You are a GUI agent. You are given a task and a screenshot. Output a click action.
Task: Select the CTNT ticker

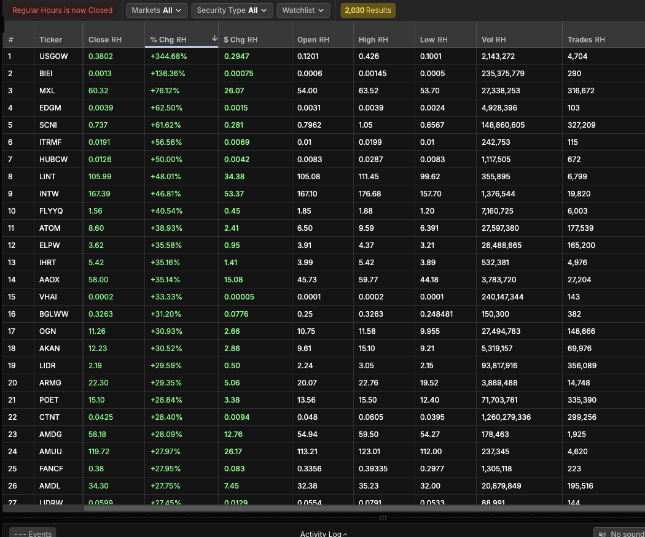pos(49,417)
